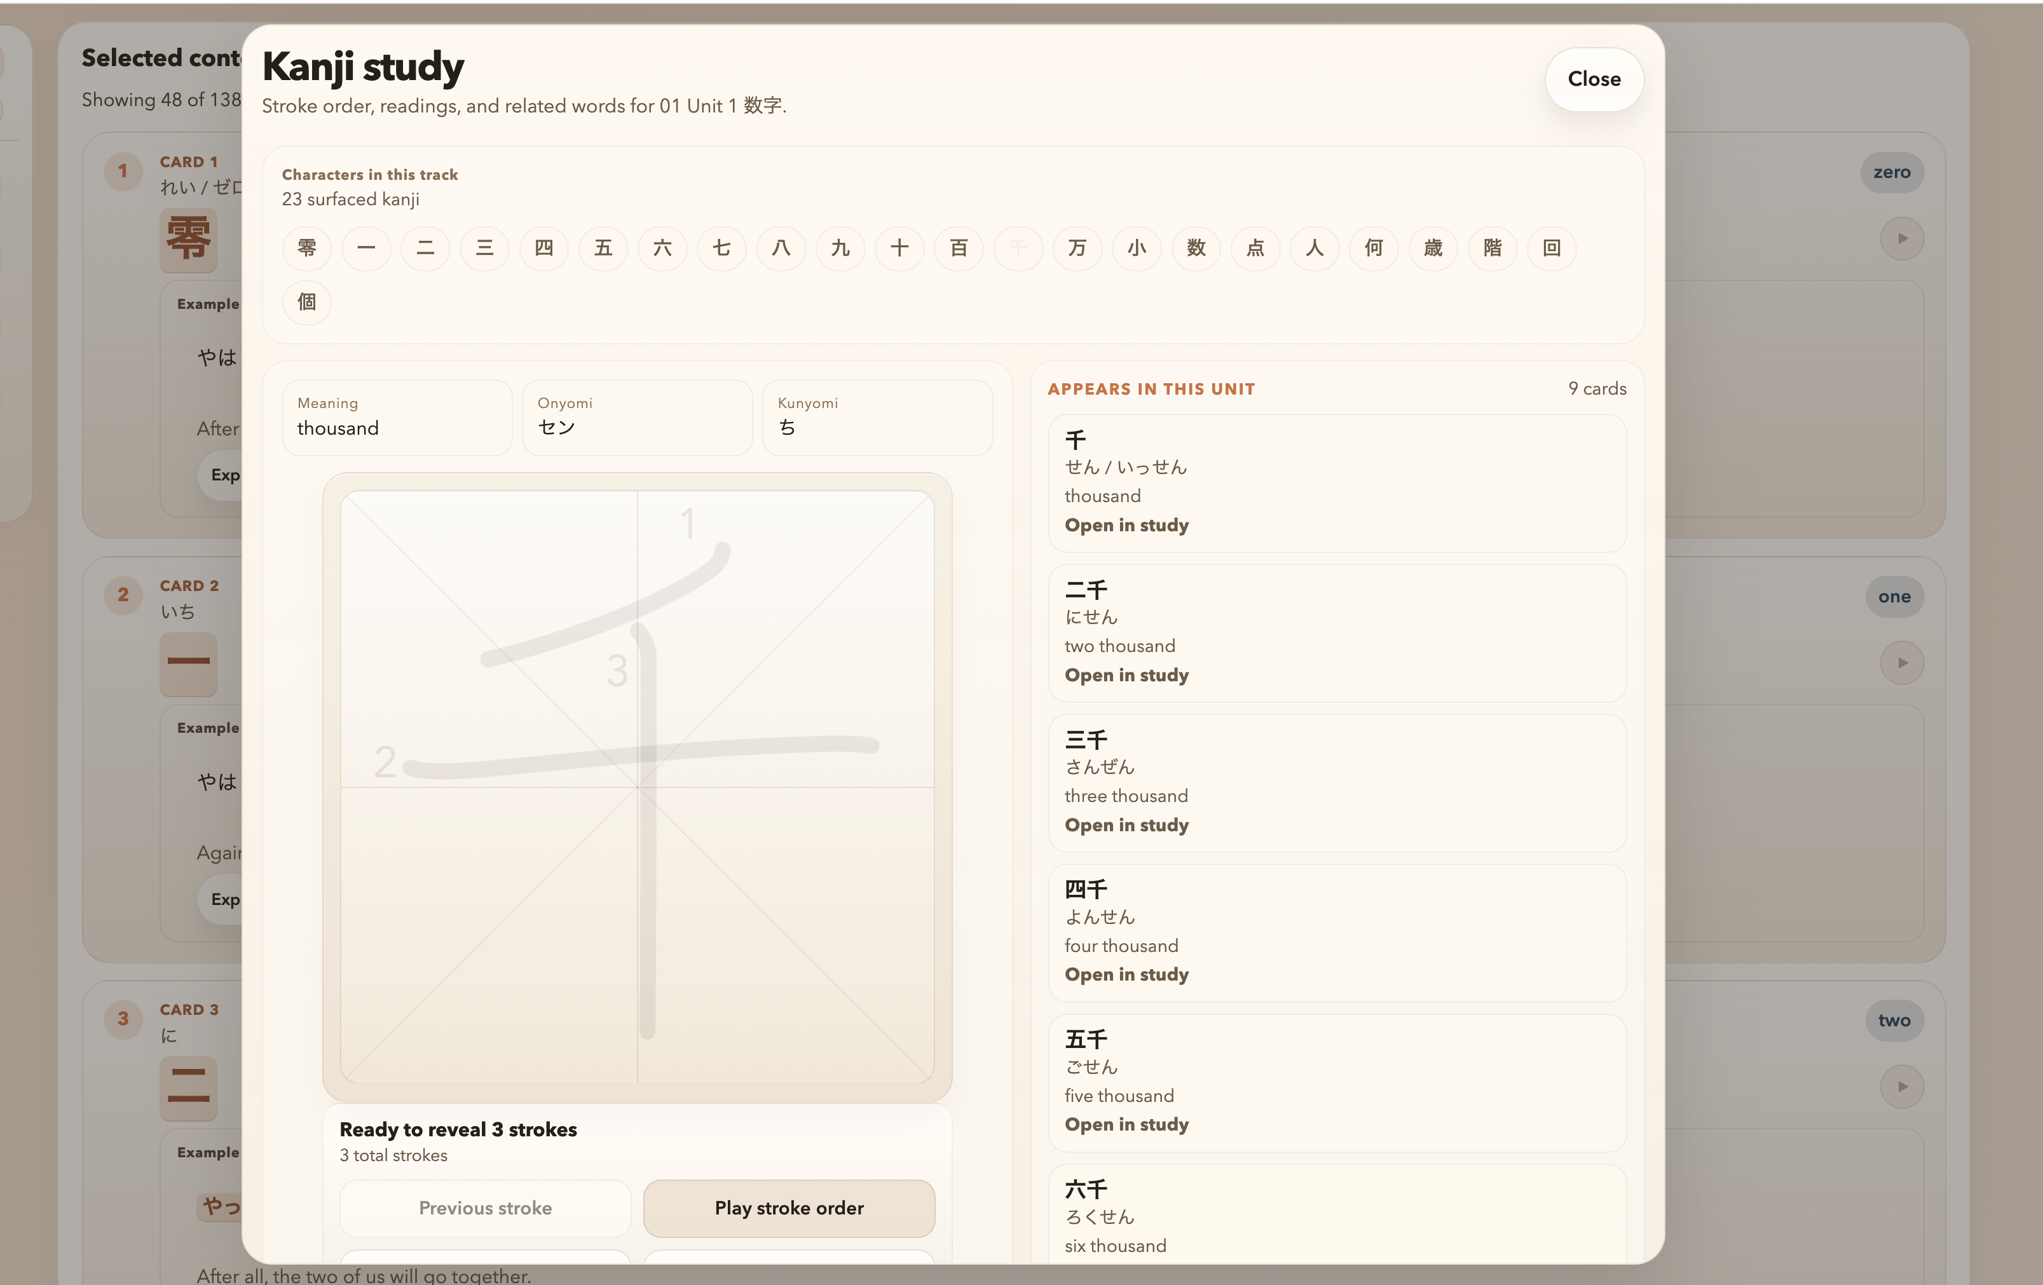Select the 六 kanji chip

(662, 248)
